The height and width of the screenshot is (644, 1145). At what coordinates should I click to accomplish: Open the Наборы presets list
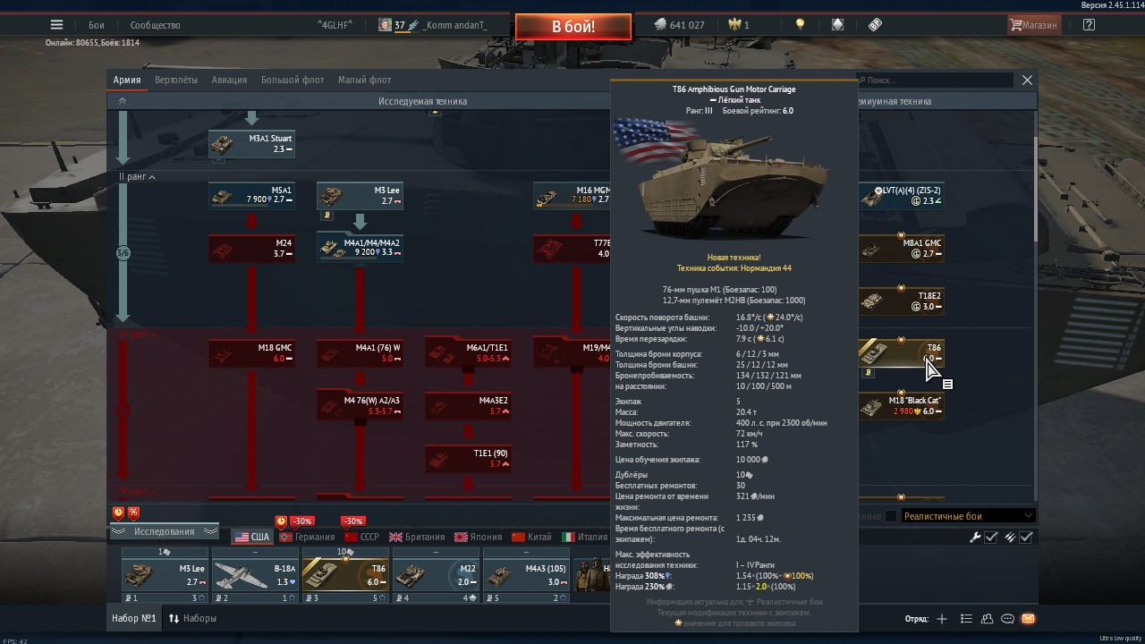(x=192, y=618)
